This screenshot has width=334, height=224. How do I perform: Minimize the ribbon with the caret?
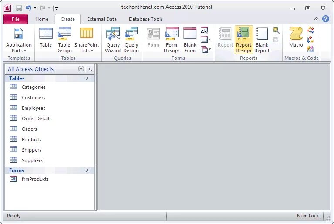[316, 19]
